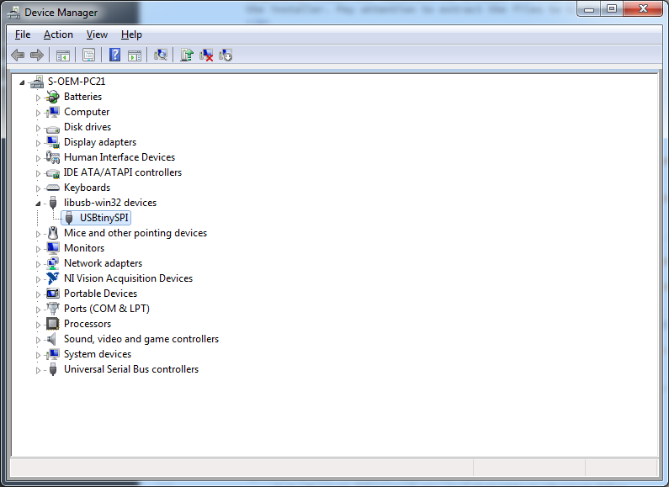Select the Monitors label
669x487 pixels.
[x=84, y=248]
